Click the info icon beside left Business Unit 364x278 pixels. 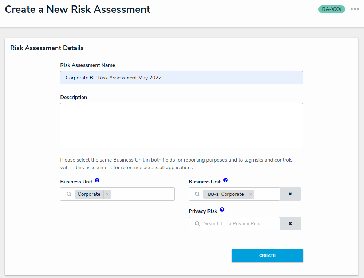tap(97, 180)
